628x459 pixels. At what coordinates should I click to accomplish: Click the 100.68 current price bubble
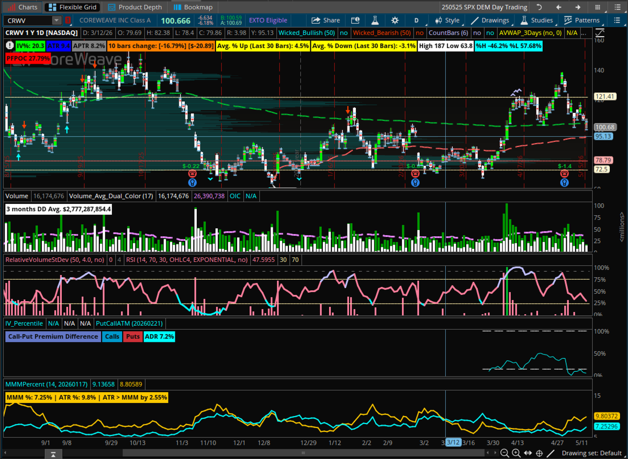tap(604, 127)
